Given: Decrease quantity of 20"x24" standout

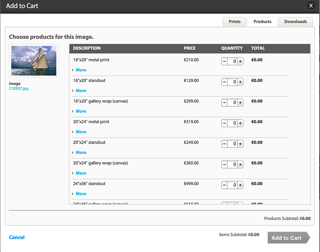Looking at the screenshot, I should click(224, 144).
